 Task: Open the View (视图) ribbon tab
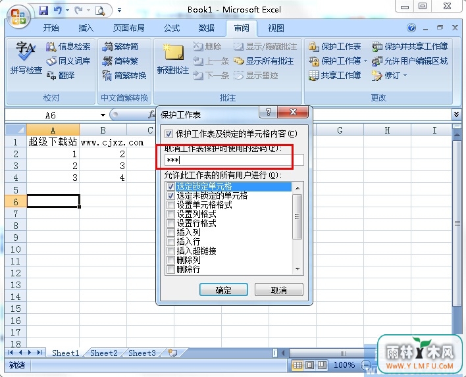[x=276, y=28]
